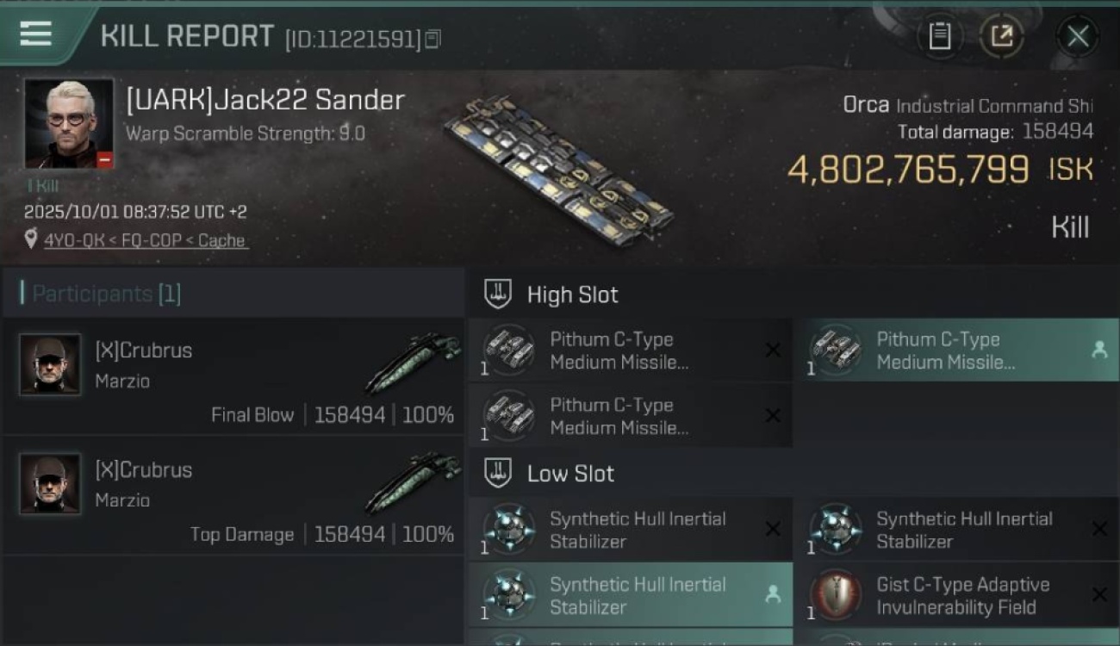Click the share kill report icon
The height and width of the screenshot is (646, 1120).
click(1001, 36)
